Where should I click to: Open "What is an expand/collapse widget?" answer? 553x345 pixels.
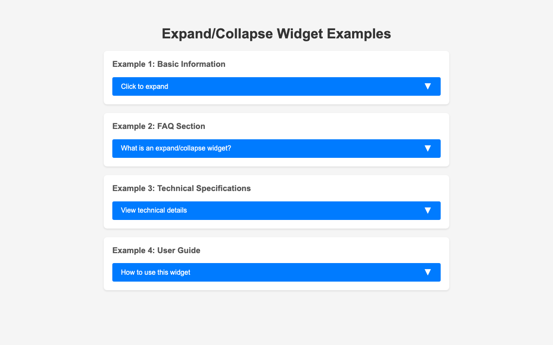[276, 148]
